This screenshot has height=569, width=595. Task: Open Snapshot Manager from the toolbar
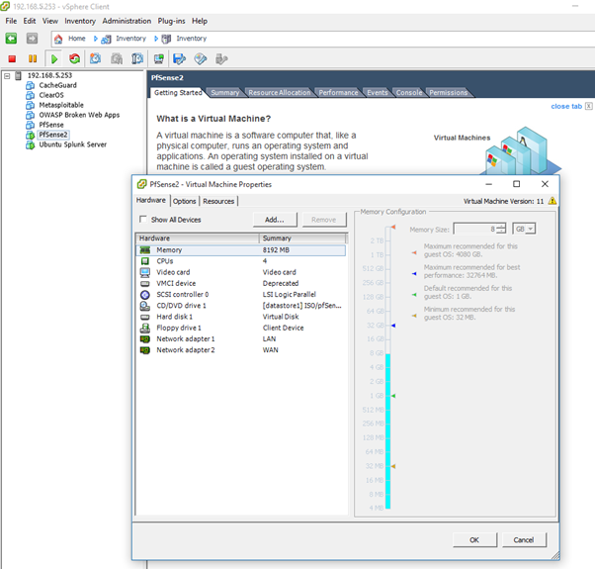click(137, 58)
